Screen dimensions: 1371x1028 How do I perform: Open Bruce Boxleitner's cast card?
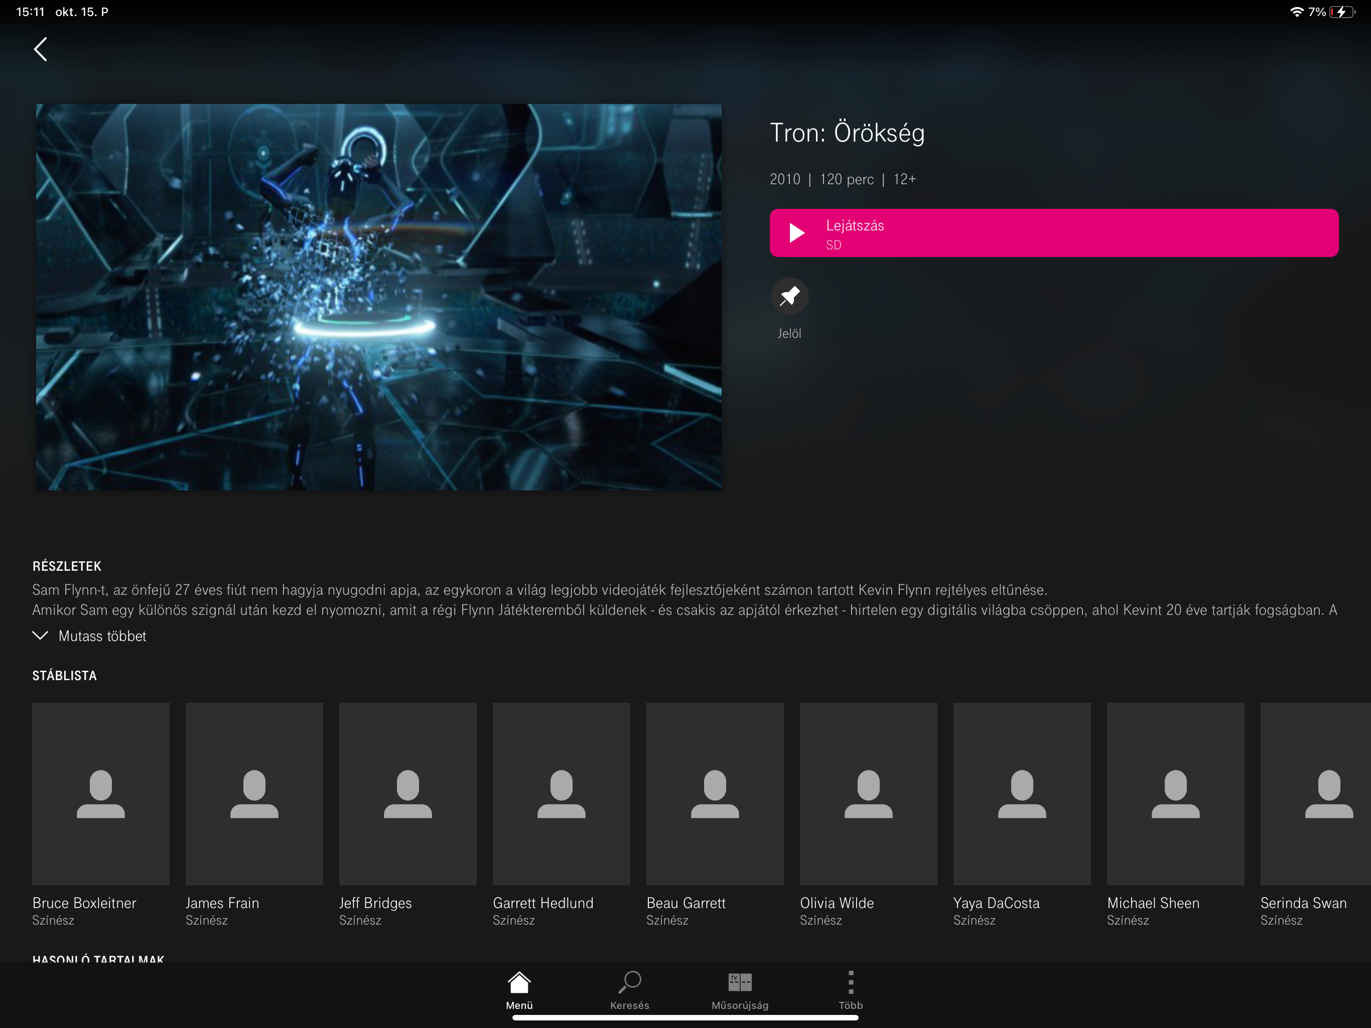pyautogui.click(x=100, y=794)
